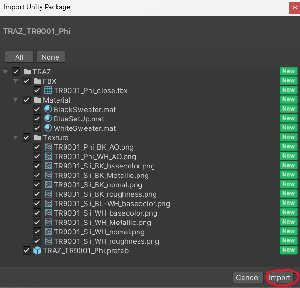The image size is (300, 288).
Task: Click texture icon of TR9001_Sii_BK_nomal.png
Action: coord(49,184)
